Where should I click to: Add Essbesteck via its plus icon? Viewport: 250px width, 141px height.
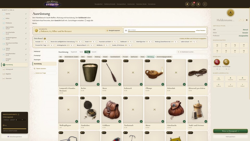pyautogui.click(x=141, y=84)
